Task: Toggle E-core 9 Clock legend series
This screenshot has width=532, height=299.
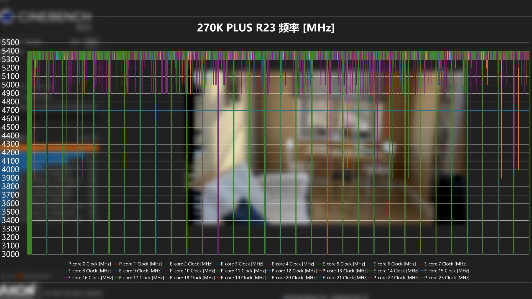Action: [140, 271]
